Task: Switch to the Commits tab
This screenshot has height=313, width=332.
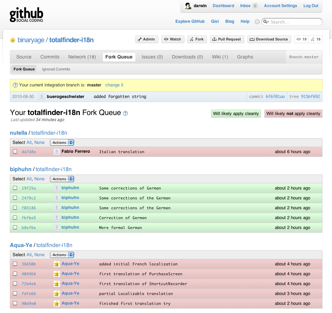Action: [x=50, y=57]
